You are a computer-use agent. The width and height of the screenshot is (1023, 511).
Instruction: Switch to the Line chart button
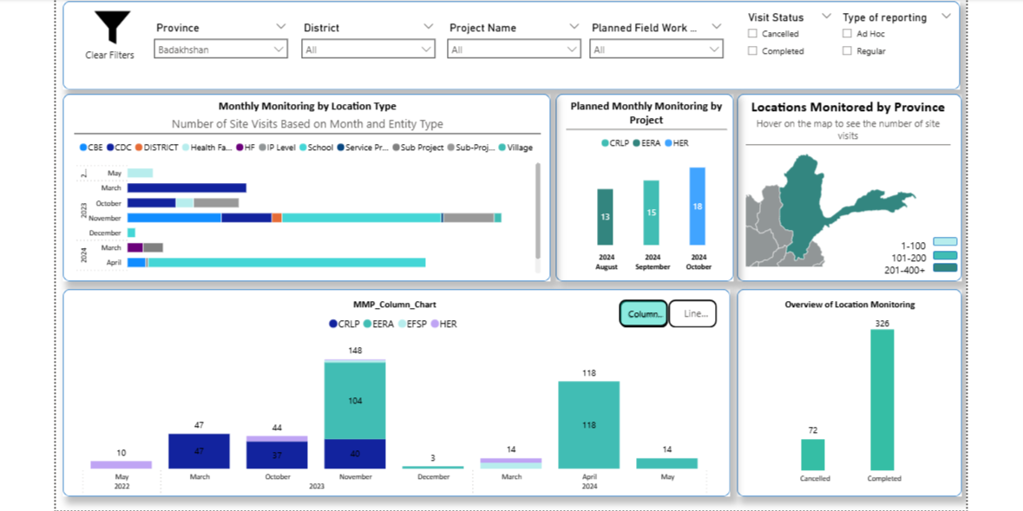(x=693, y=314)
